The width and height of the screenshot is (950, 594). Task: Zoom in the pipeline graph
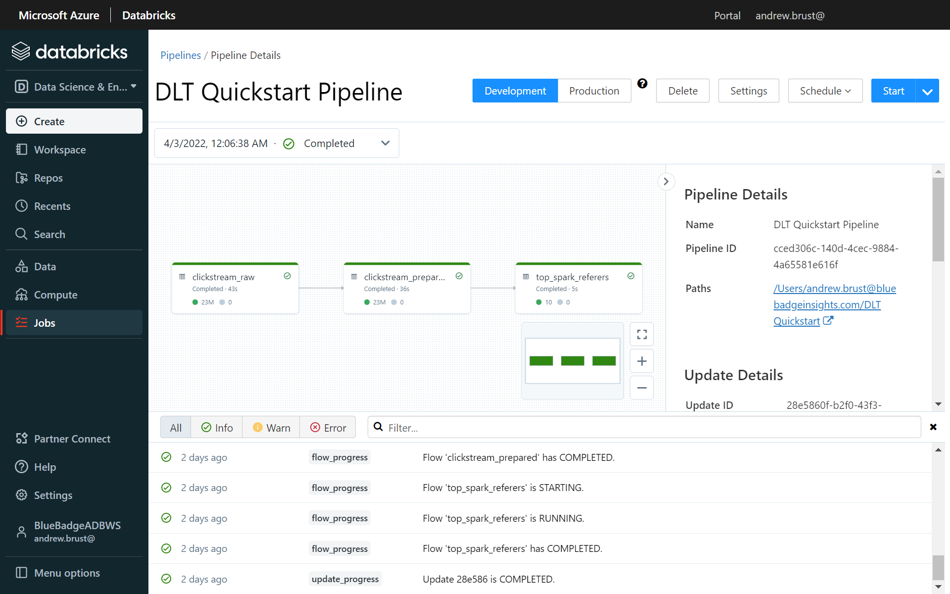click(642, 361)
